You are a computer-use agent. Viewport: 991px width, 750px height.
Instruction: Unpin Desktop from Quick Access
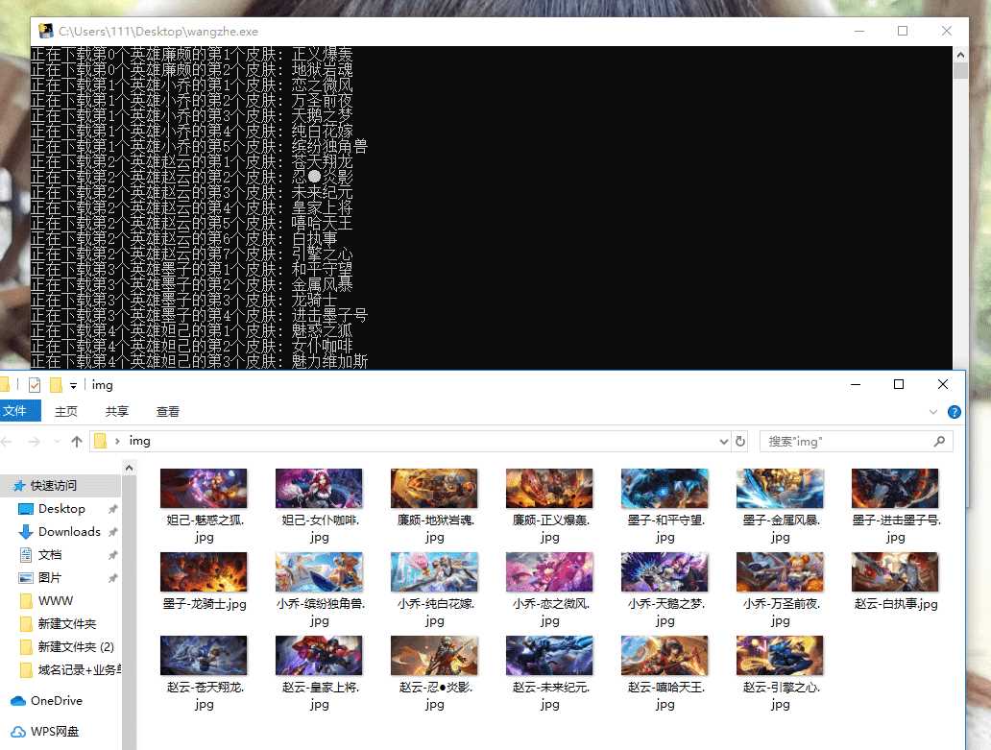[113, 508]
